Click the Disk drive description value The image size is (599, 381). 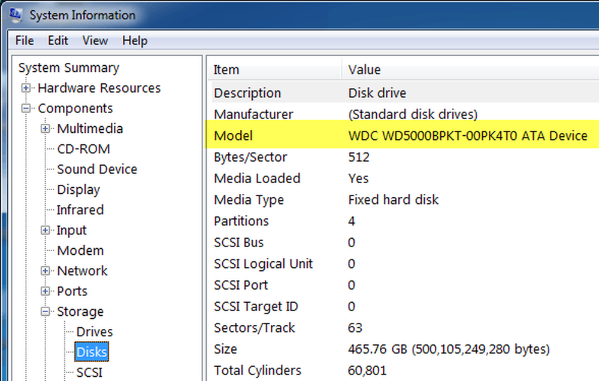[x=377, y=93]
